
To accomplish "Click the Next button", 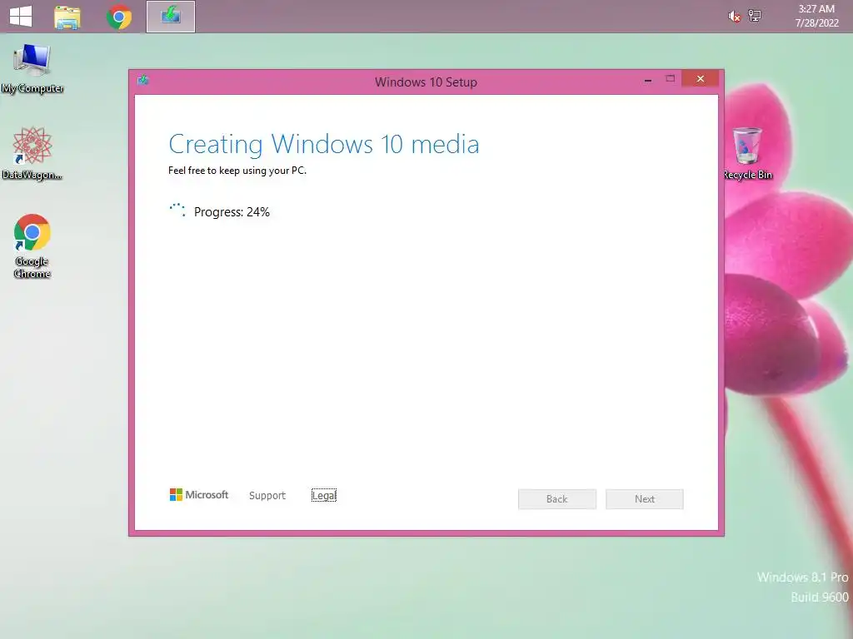I will (645, 499).
